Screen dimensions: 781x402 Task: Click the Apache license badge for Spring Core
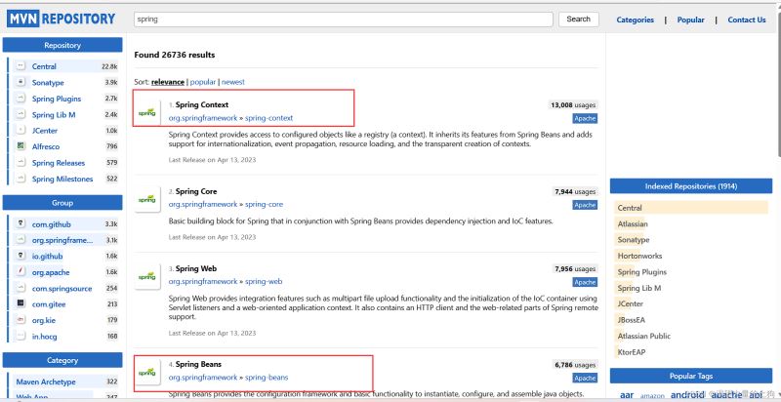[x=585, y=205]
